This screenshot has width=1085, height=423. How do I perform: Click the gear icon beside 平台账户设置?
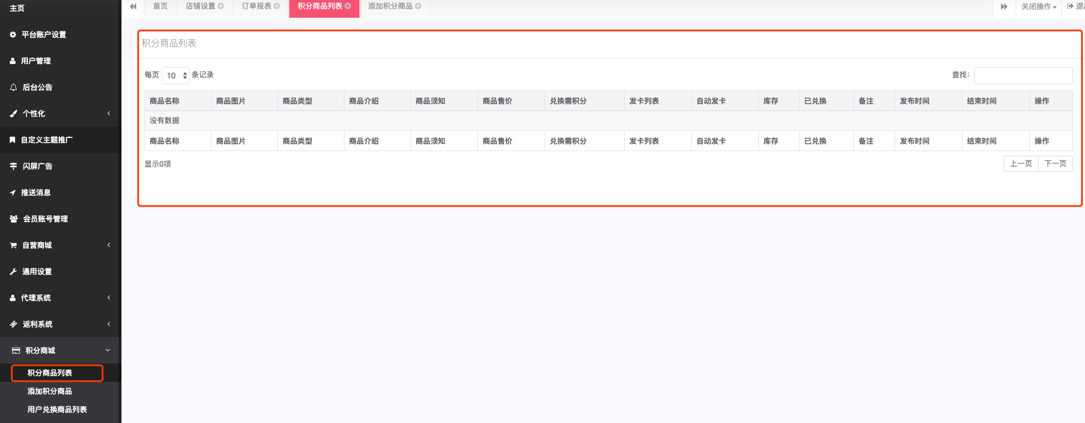pos(13,35)
